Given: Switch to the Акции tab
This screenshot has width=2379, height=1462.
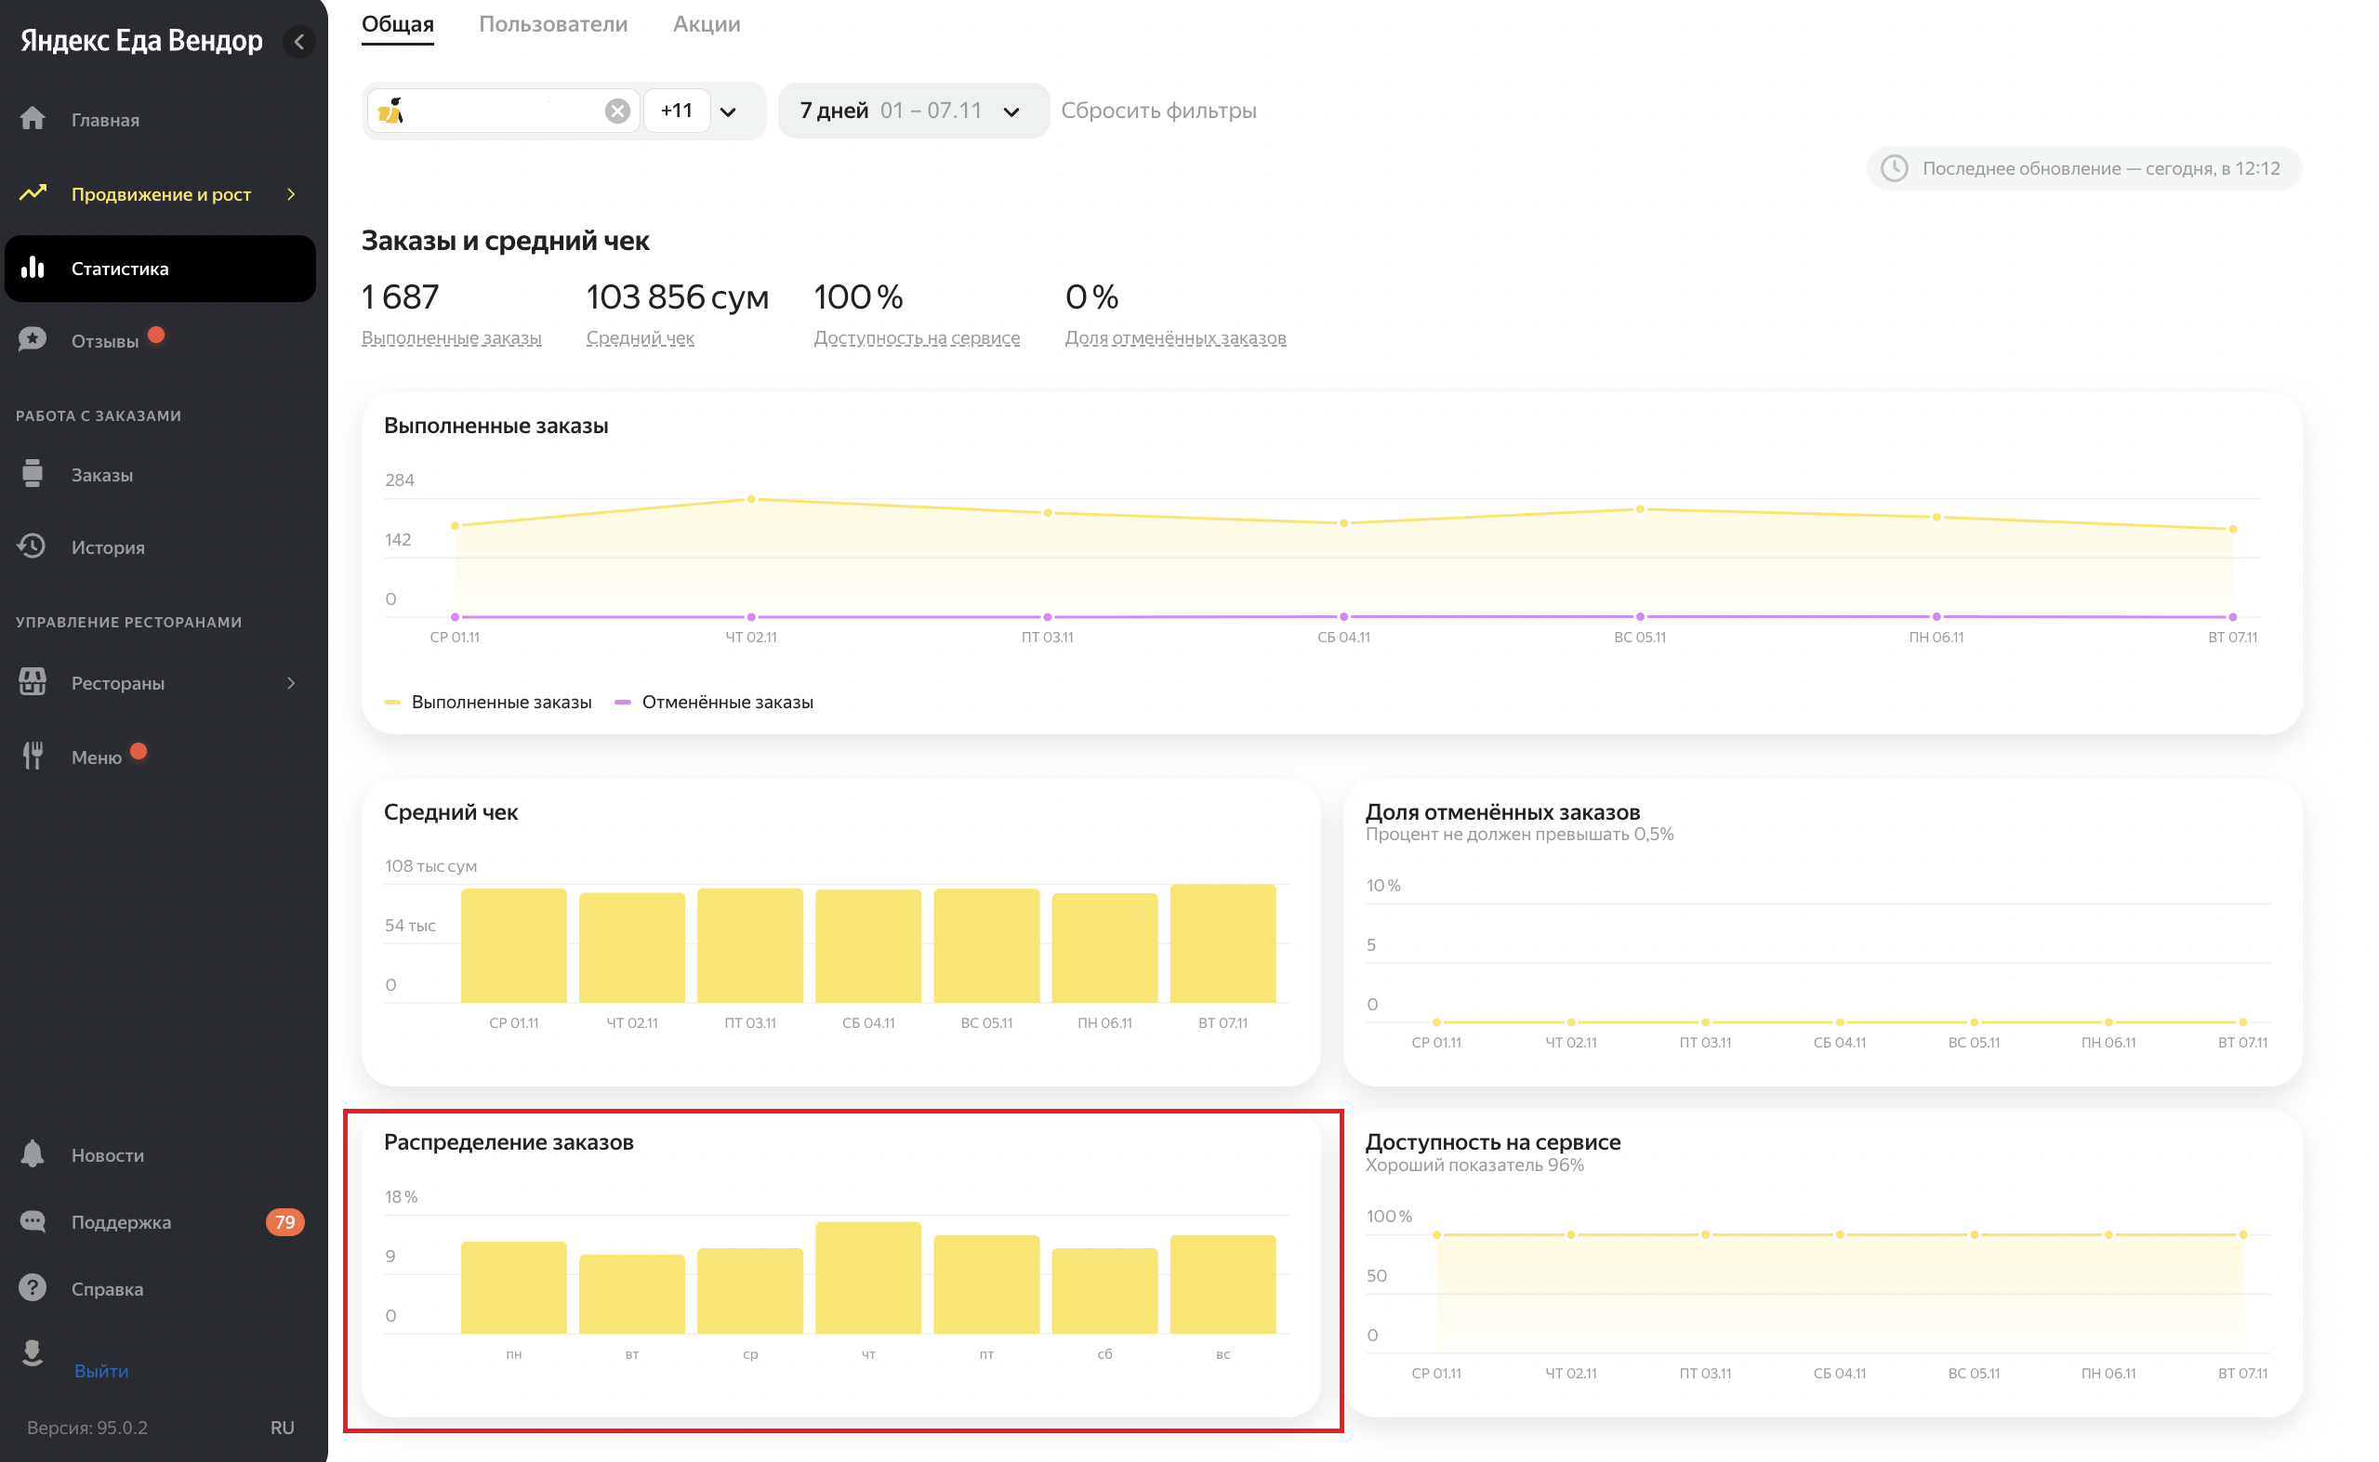Looking at the screenshot, I should point(706,24).
